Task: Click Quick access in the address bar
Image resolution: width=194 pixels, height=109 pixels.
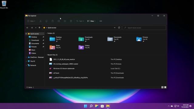Action: click(x=52, y=28)
